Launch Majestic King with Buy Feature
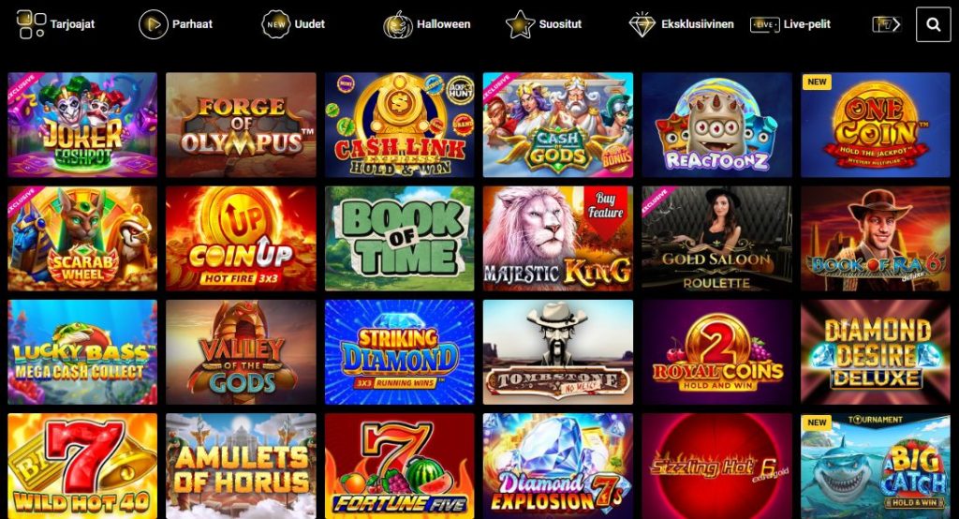This screenshot has width=959, height=519. click(558, 239)
